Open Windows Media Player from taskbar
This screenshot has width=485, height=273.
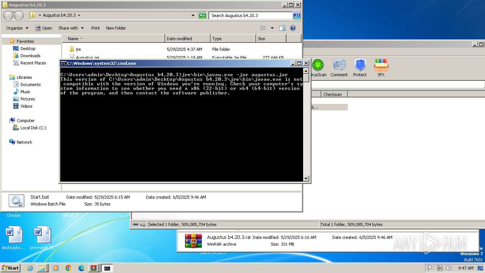(x=56, y=268)
